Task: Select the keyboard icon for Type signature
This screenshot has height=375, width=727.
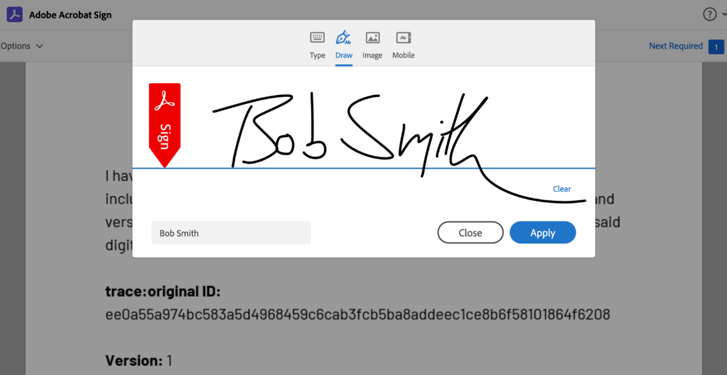Action: coord(317,38)
